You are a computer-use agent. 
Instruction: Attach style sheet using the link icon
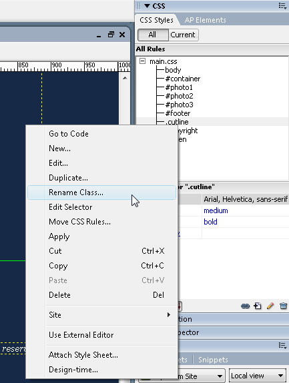245,306
